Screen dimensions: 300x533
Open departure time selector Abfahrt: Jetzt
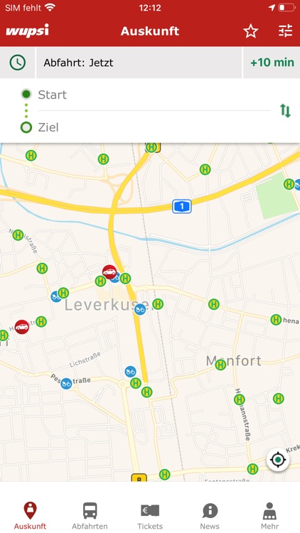click(139, 63)
